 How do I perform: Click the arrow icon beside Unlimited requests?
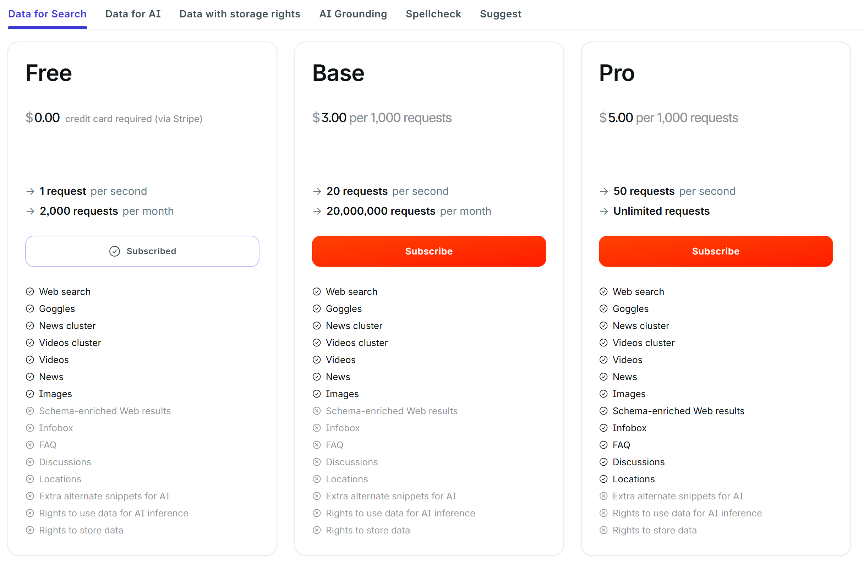(x=603, y=211)
